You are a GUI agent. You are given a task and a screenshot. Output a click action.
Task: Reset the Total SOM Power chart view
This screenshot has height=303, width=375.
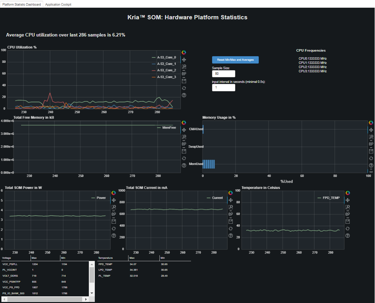(x=114, y=229)
